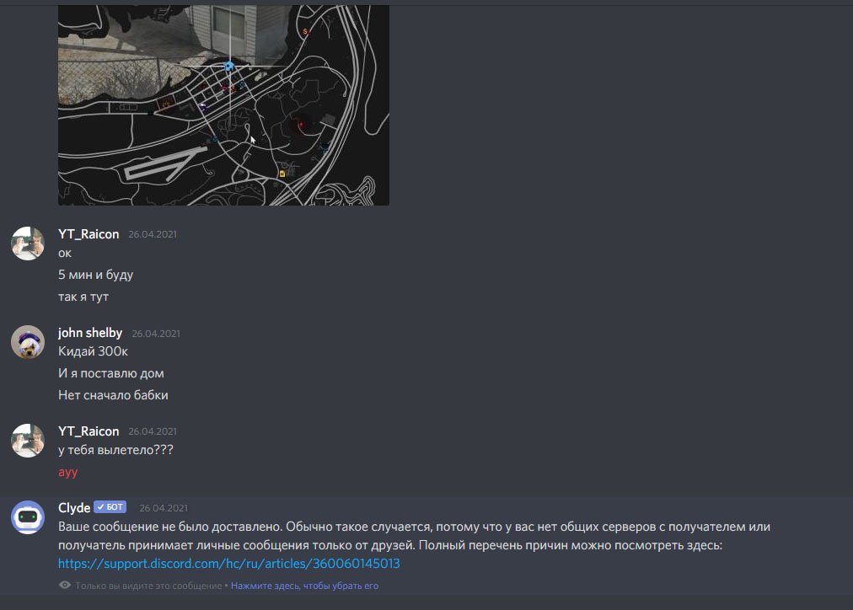Click the red dot marker on the map
The height and width of the screenshot is (610, 853).
[x=301, y=125]
